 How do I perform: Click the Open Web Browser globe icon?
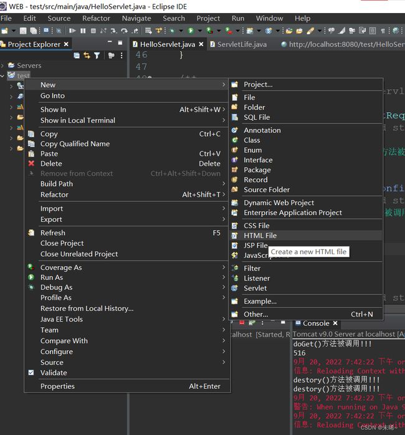[396, 31]
